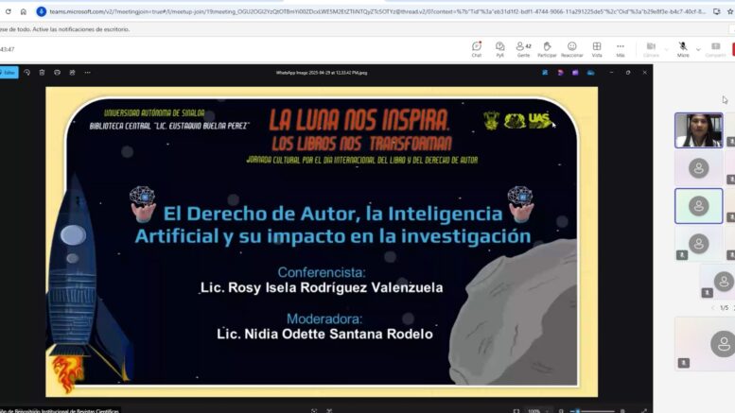Reload the page in the browser
735x413 pixels.
click(x=8, y=11)
